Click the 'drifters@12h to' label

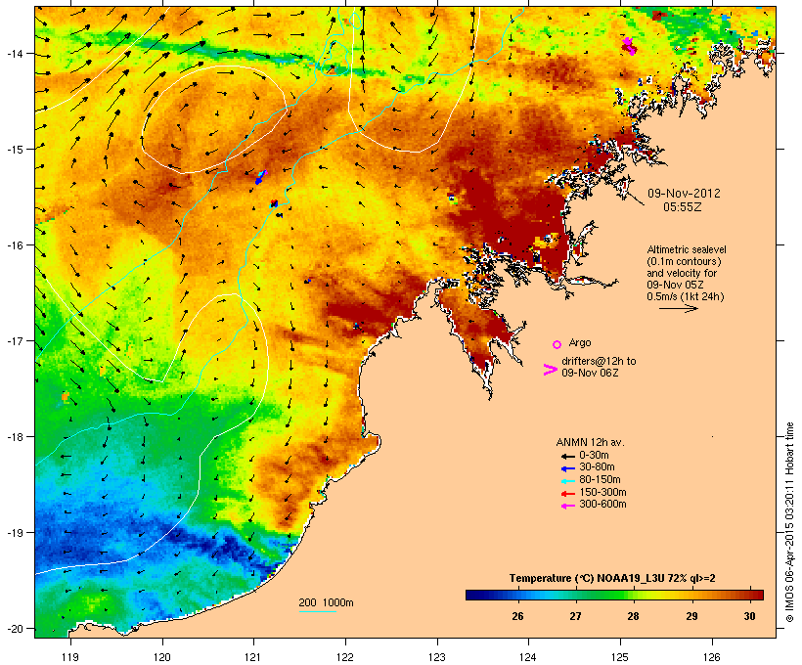pos(599,361)
